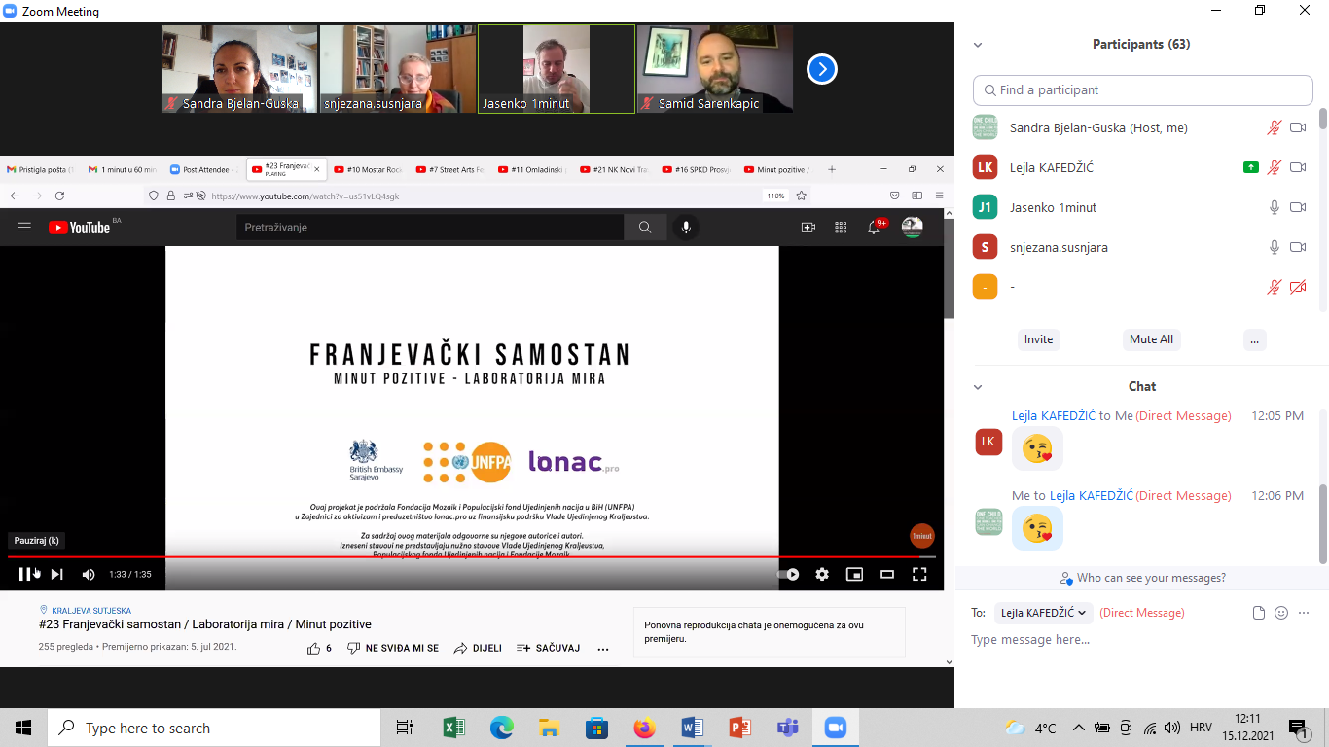Toggle the YouTube autoplay switch
This screenshot has height=747, width=1329.
789,574
